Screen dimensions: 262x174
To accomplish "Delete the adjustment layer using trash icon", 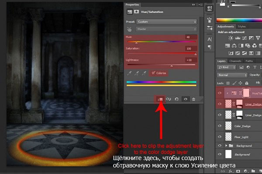I will pyautogui.click(x=193, y=99).
